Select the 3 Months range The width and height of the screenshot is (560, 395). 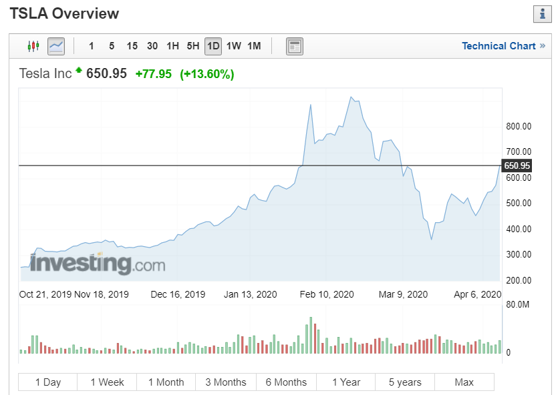[x=226, y=382]
